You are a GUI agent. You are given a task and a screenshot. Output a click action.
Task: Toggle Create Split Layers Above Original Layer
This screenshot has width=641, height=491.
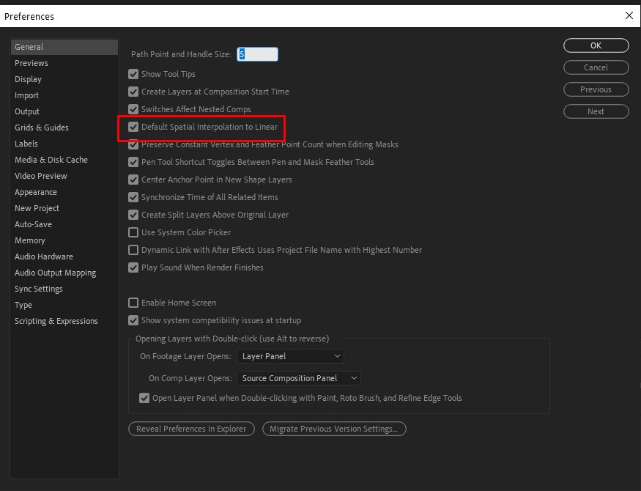pyautogui.click(x=133, y=215)
